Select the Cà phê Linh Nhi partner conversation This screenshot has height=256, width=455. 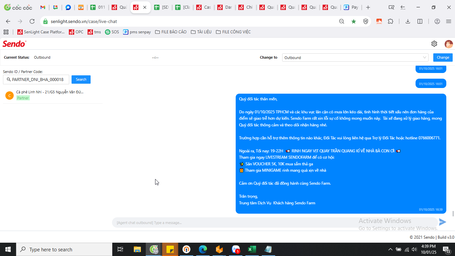pos(52,95)
